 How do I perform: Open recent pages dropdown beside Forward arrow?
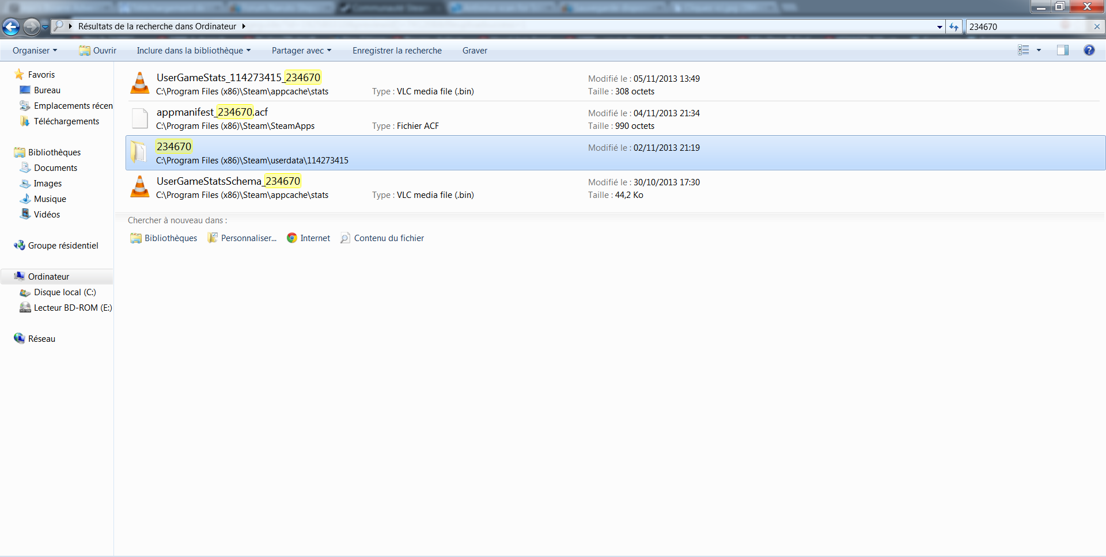[x=45, y=27]
